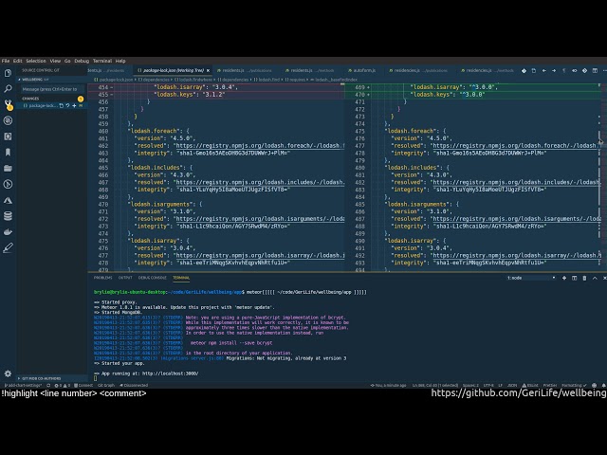Go to next change arrow in editor toolbar
This screenshot has height=455, width=607.
pyautogui.click(x=554, y=70)
